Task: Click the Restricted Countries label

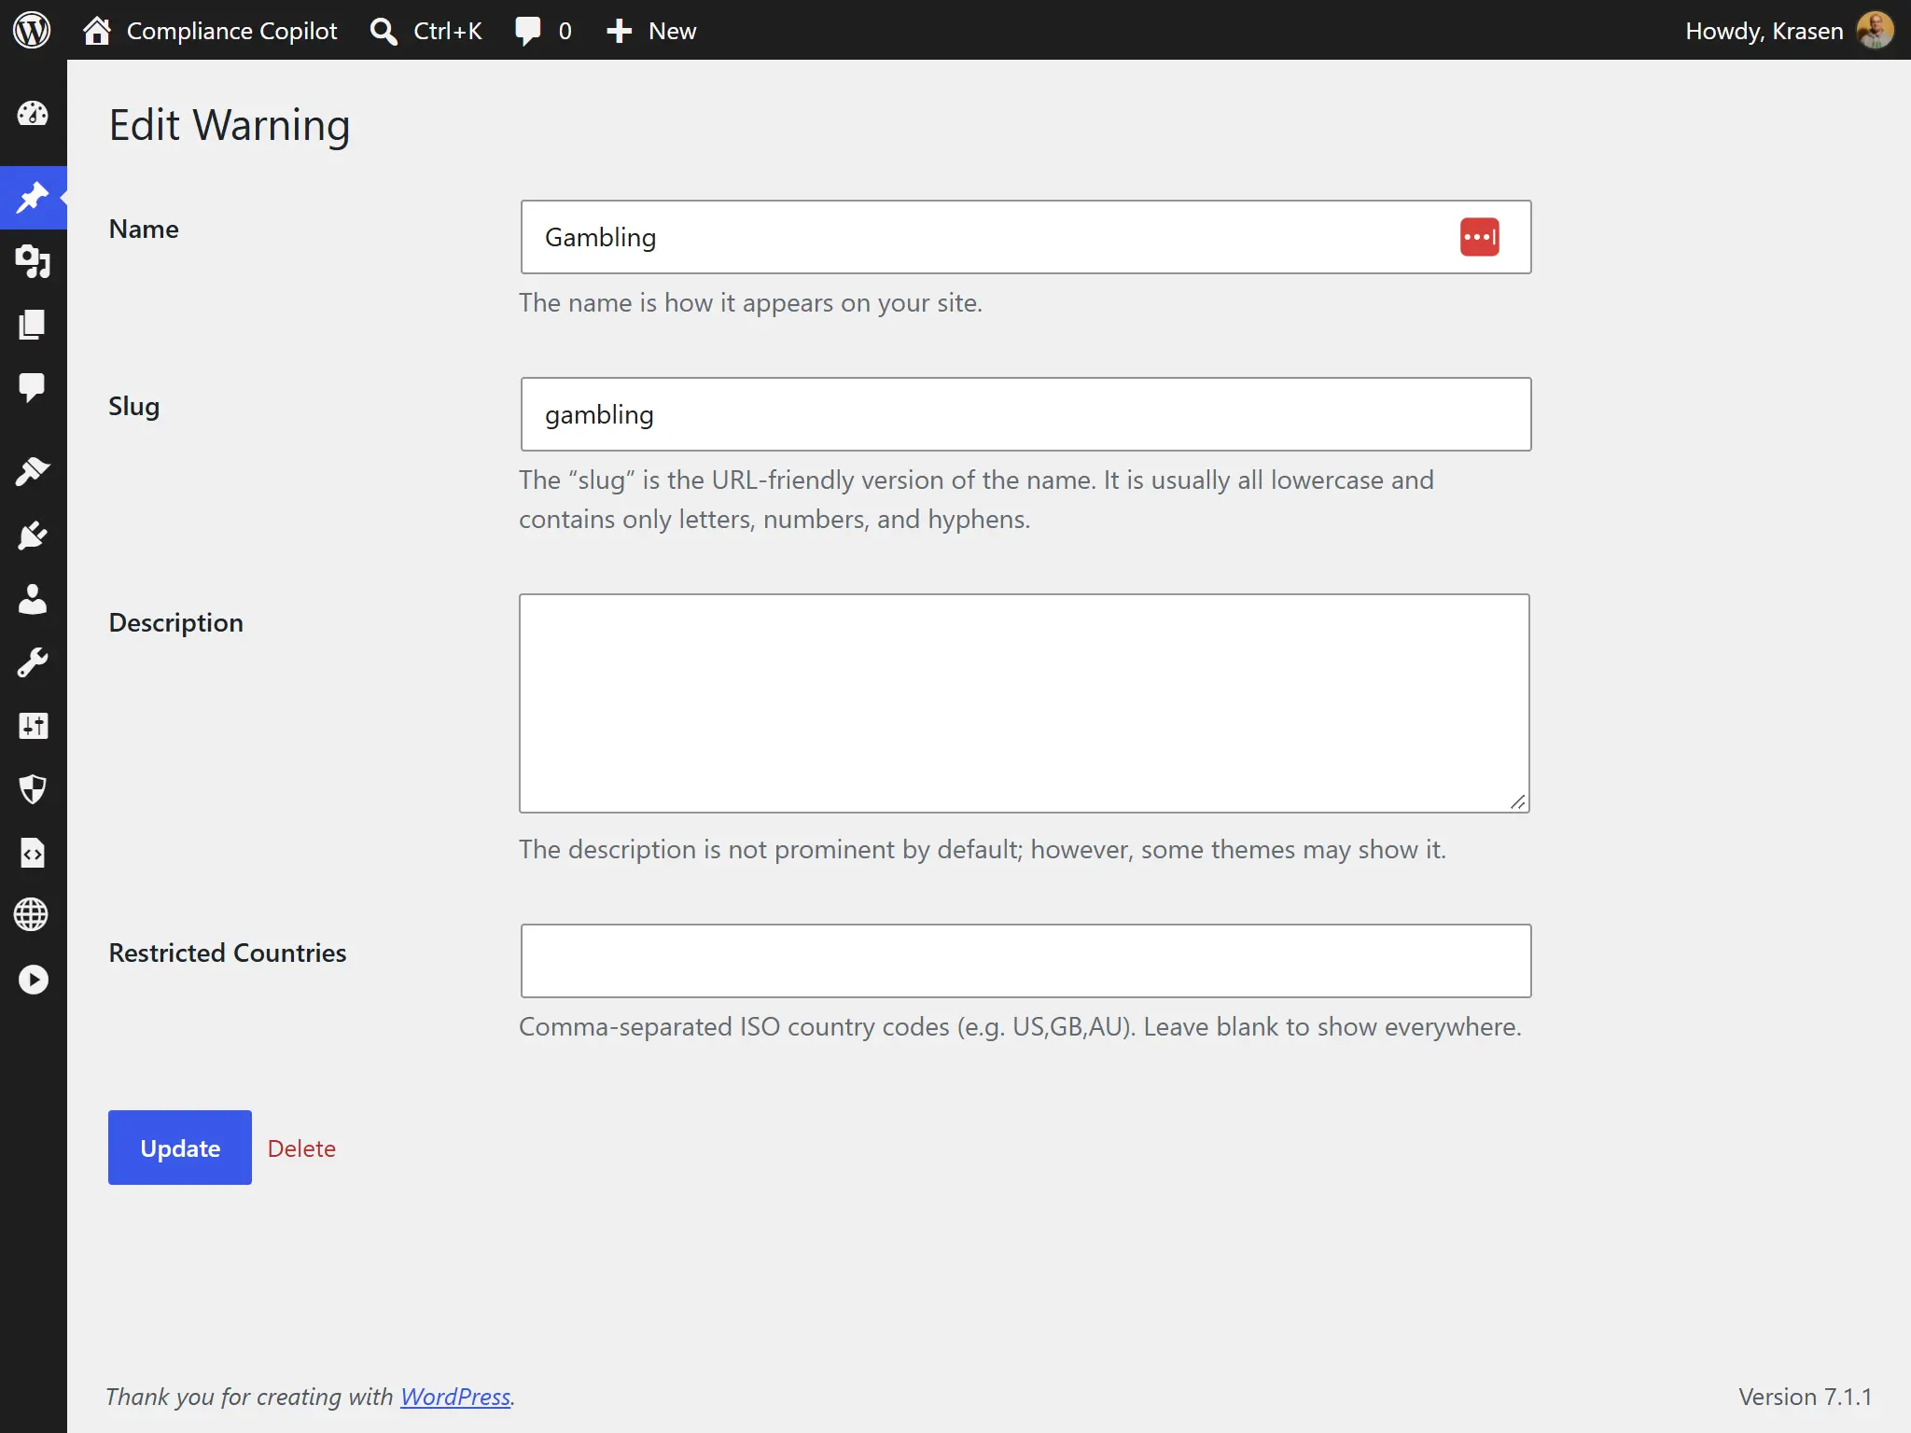Action: point(228,953)
